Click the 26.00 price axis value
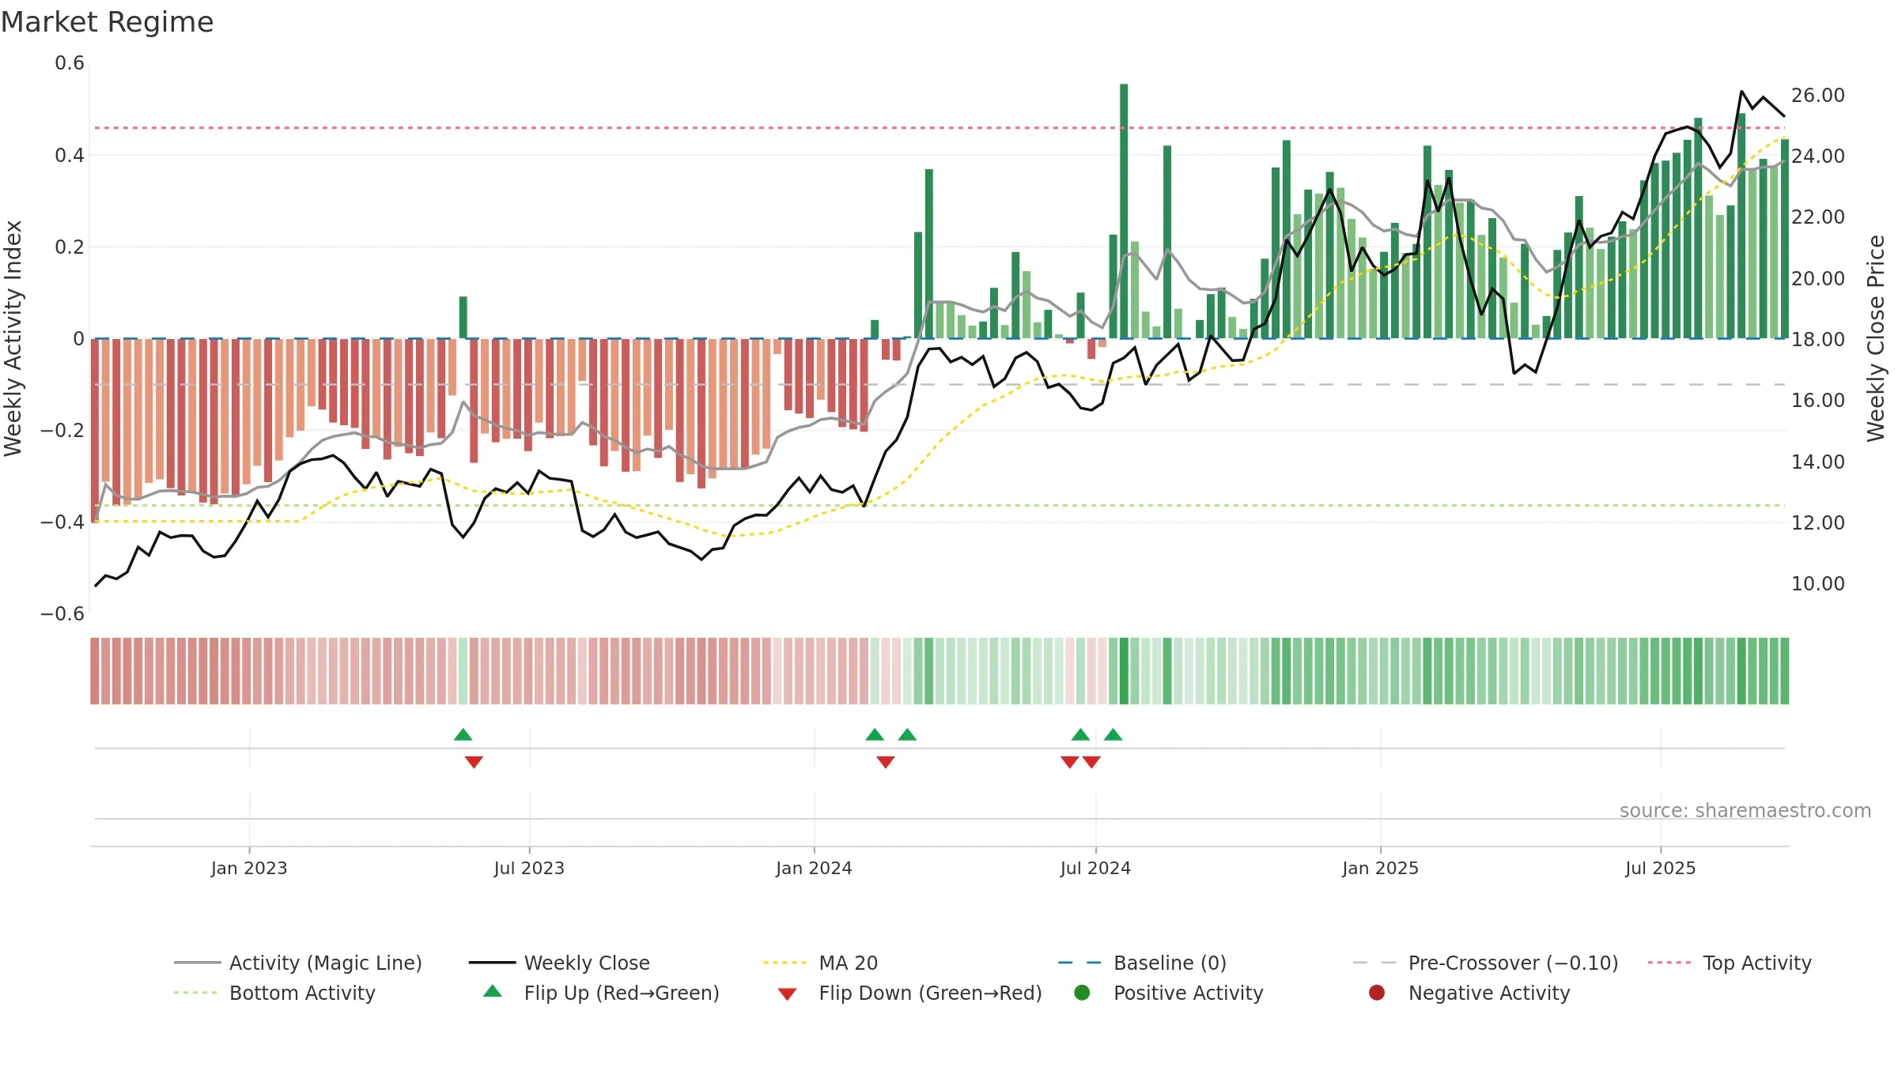The height and width of the screenshot is (1067, 1898). [x=1817, y=96]
